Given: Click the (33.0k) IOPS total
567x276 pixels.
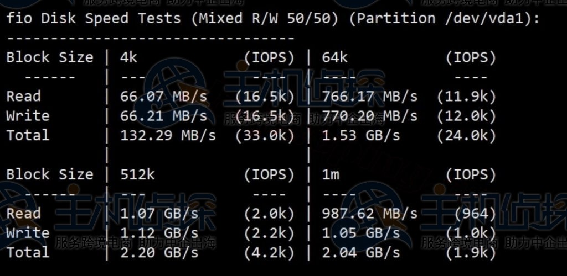Looking at the screenshot, I should click(x=265, y=136).
